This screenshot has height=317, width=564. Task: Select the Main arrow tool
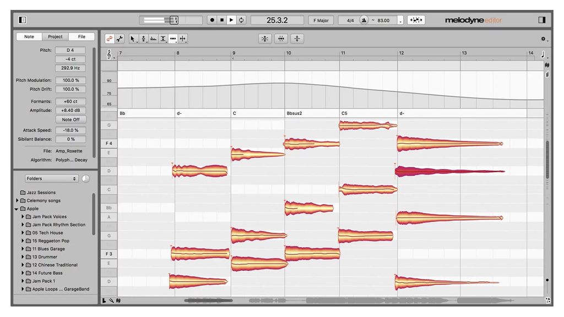tap(133, 39)
